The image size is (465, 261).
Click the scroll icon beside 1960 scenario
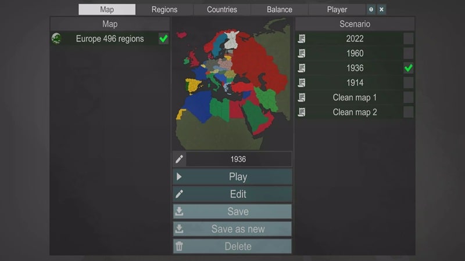point(302,53)
